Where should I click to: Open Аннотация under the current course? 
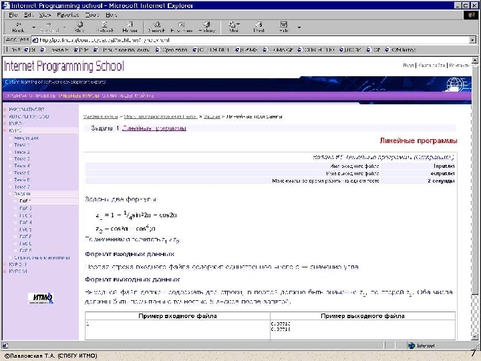click(x=26, y=138)
